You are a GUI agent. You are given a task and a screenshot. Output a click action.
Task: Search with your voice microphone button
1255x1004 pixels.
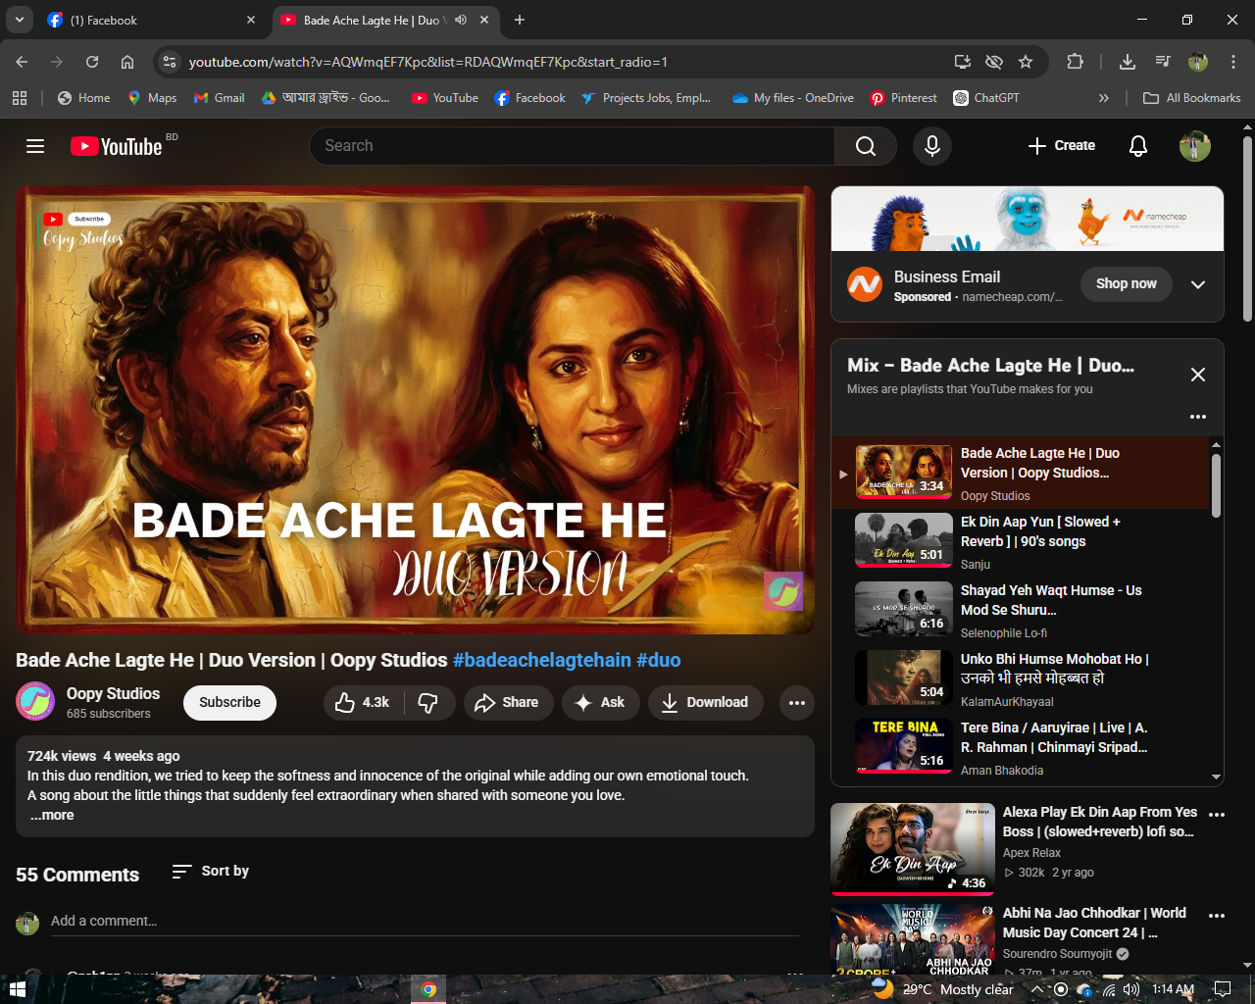(932, 146)
